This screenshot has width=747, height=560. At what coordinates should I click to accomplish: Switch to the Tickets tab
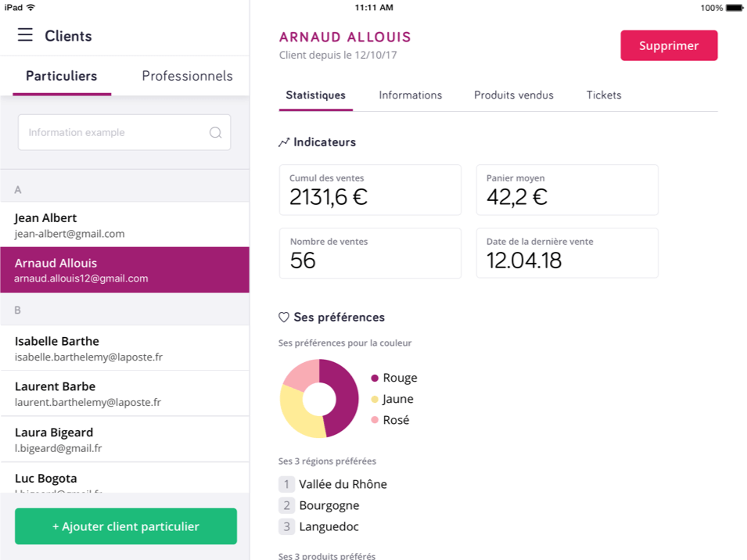(603, 95)
